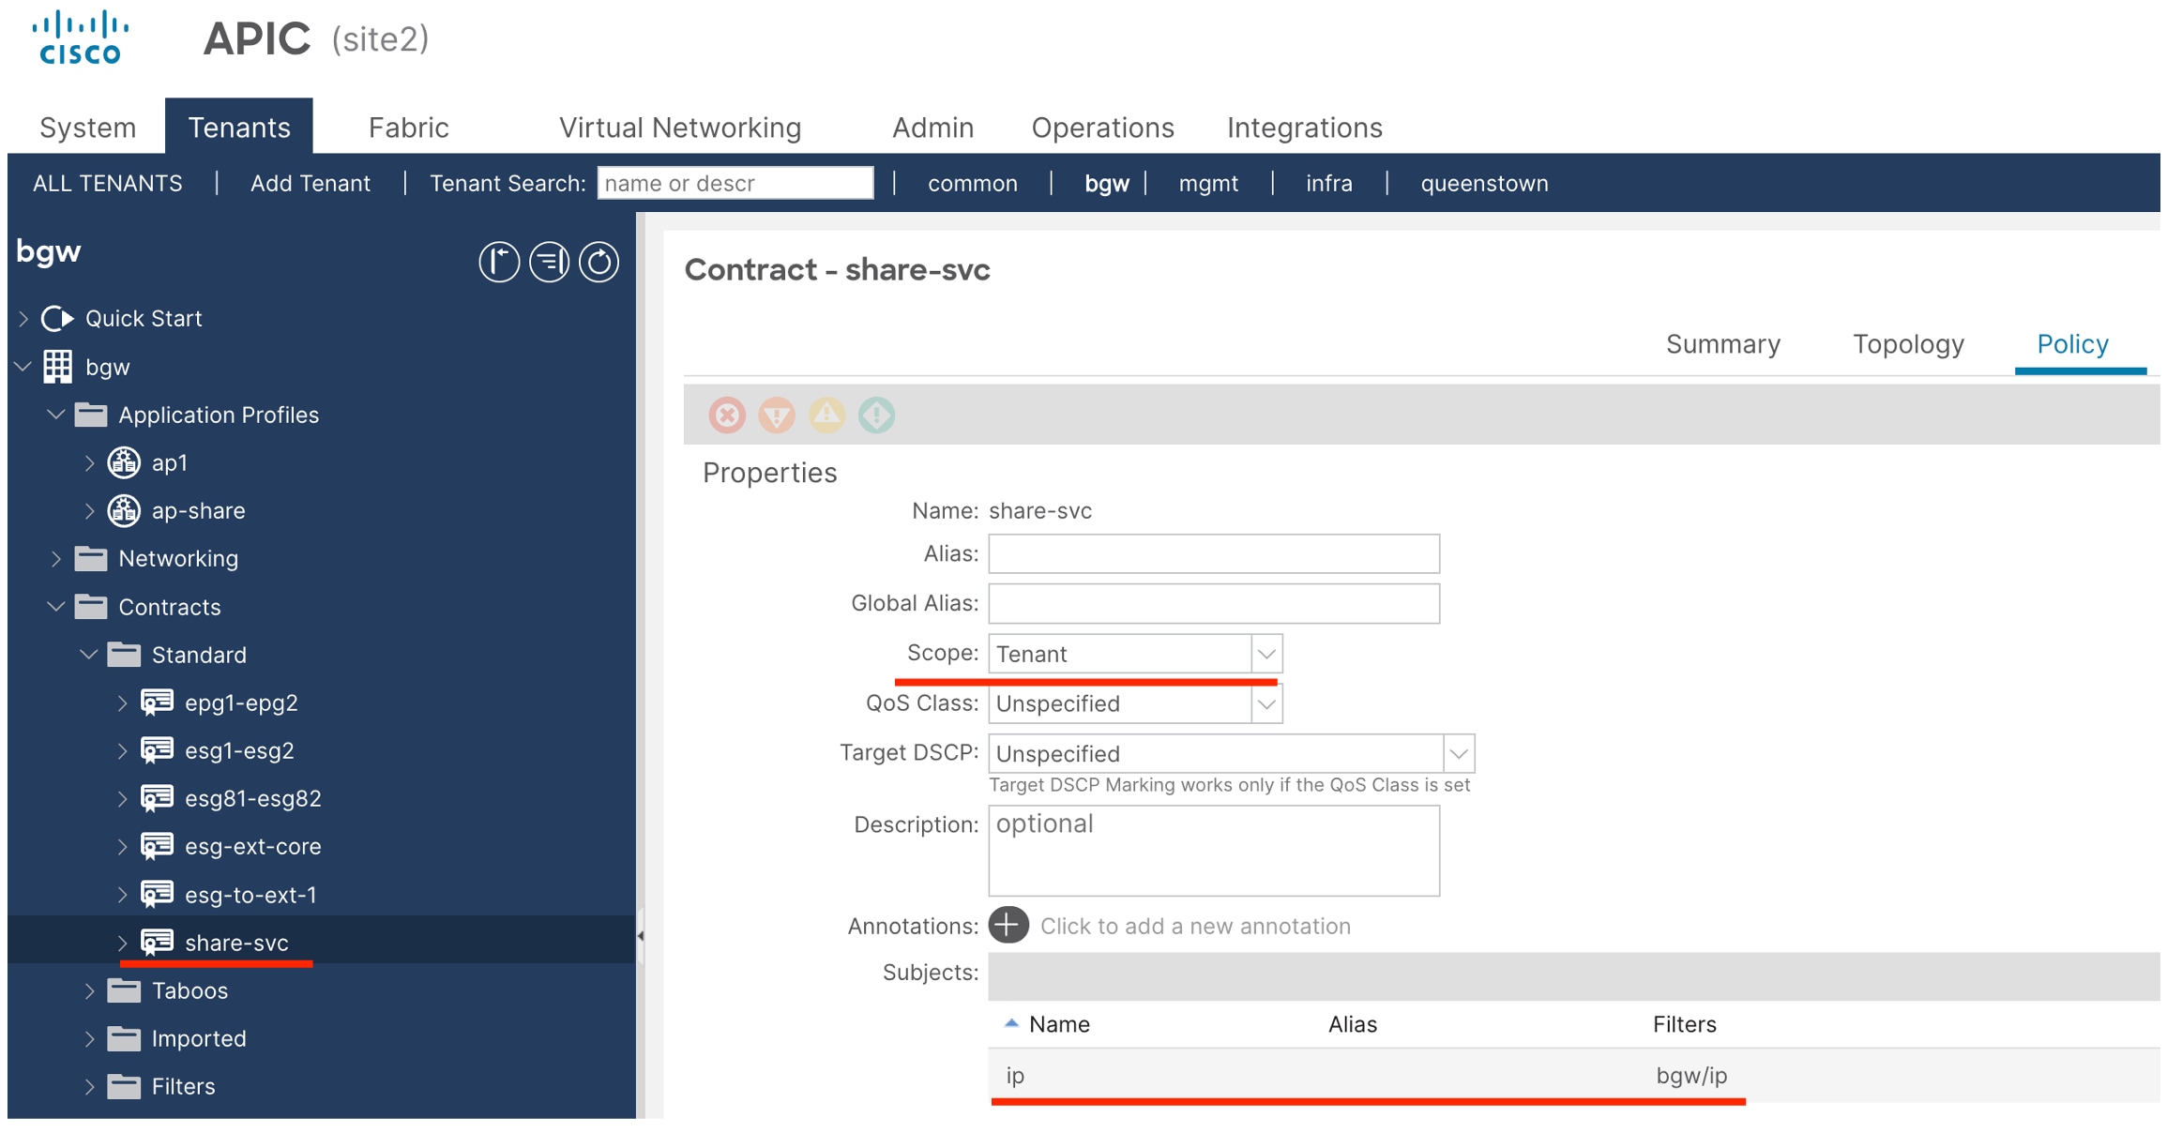Click Add Tenant link
This screenshot has width=2167, height=1133.
click(310, 183)
